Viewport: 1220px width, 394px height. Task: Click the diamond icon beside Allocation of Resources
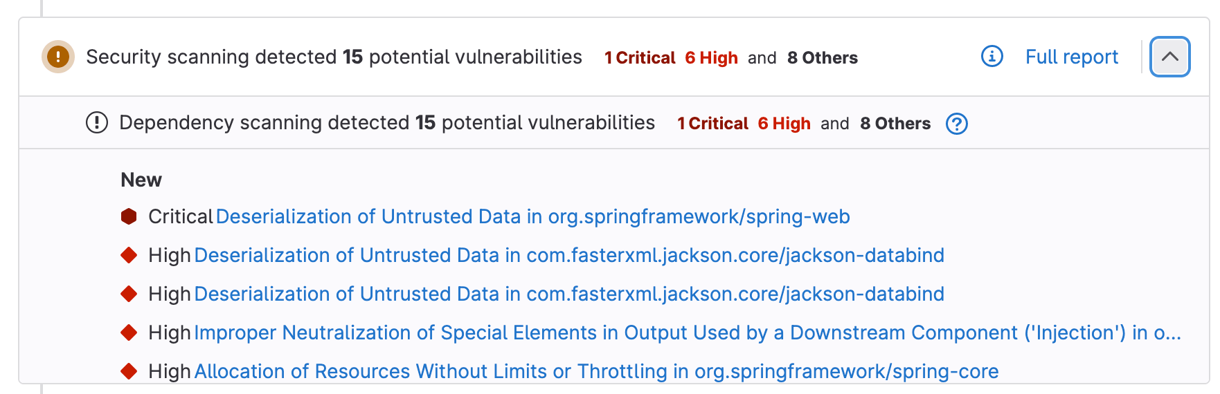pos(129,372)
